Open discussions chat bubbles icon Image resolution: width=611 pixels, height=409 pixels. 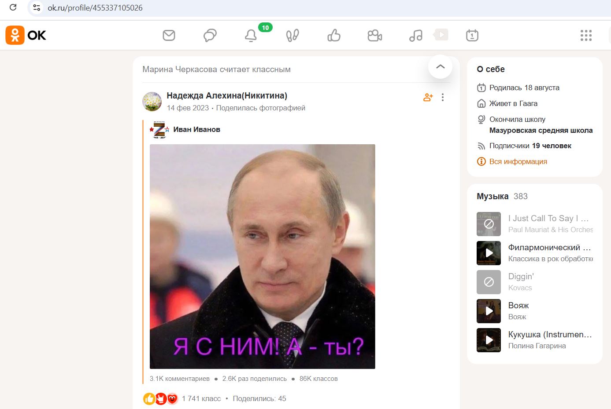click(x=210, y=35)
